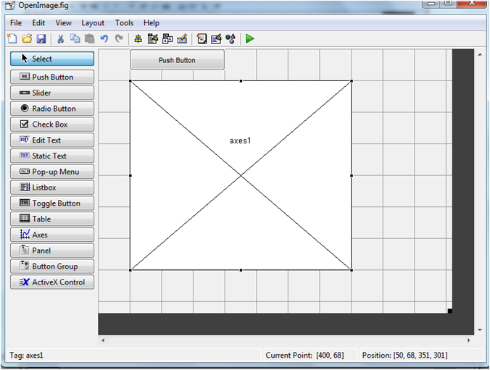This screenshot has width=490, height=370.
Task: Click the vertical scrollbar up arrow
Action: (x=480, y=54)
